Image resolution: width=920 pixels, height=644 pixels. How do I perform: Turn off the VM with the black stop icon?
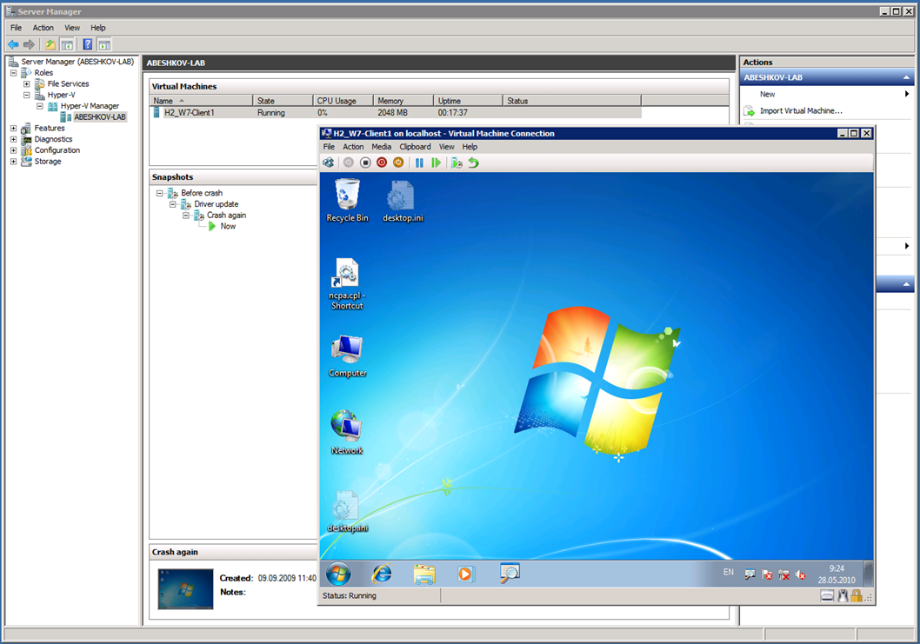pyautogui.click(x=365, y=163)
